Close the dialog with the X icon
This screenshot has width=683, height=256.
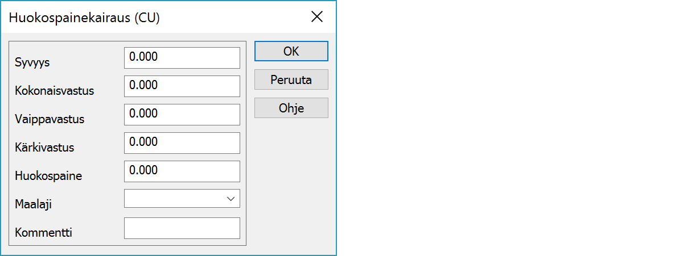coord(317,17)
